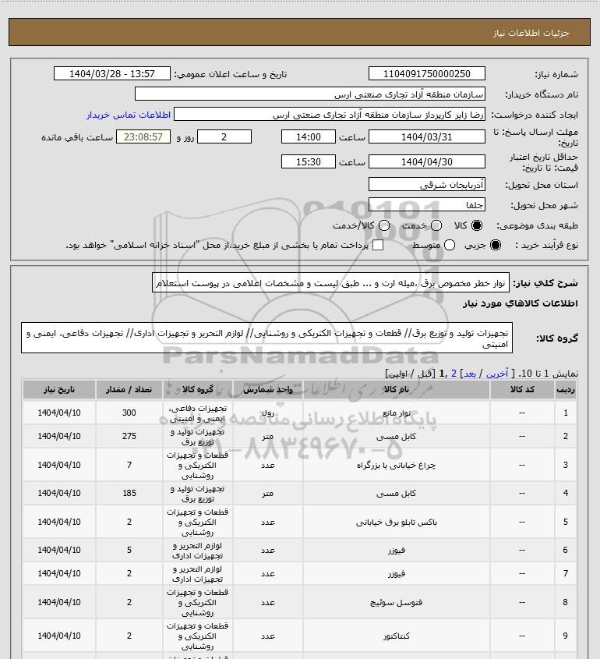Select the کالا radio button
This screenshot has height=659, width=600.
click(x=477, y=225)
